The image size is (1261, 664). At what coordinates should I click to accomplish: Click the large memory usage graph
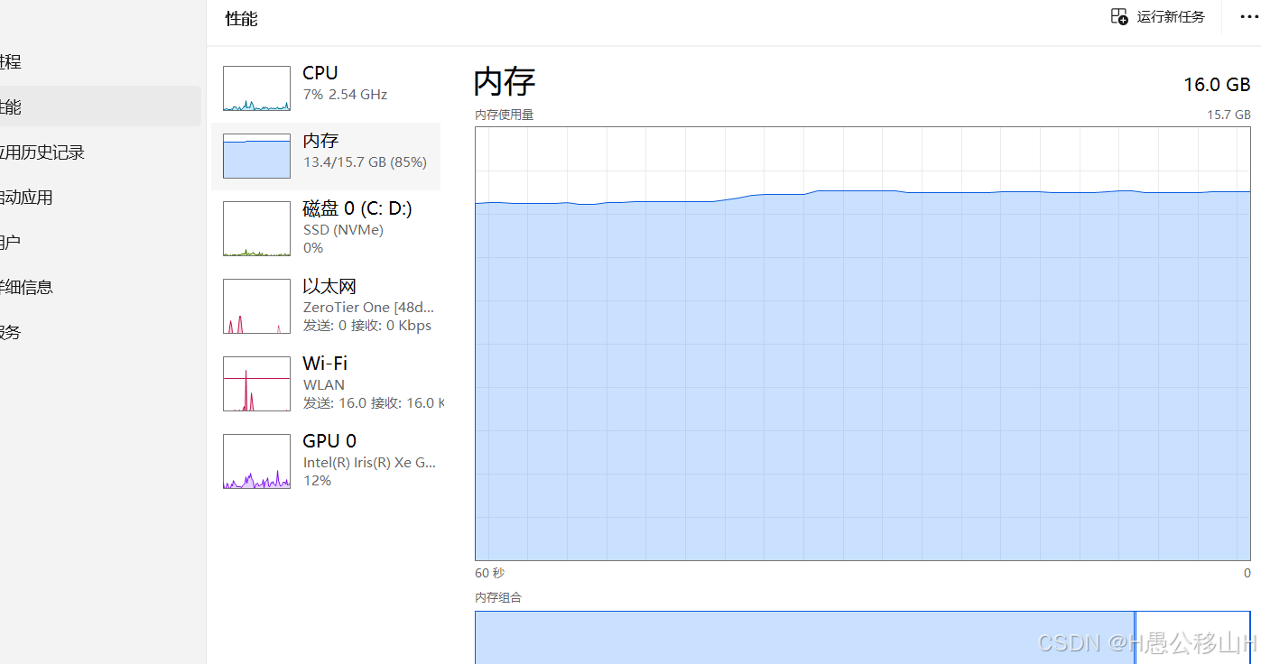tap(863, 344)
